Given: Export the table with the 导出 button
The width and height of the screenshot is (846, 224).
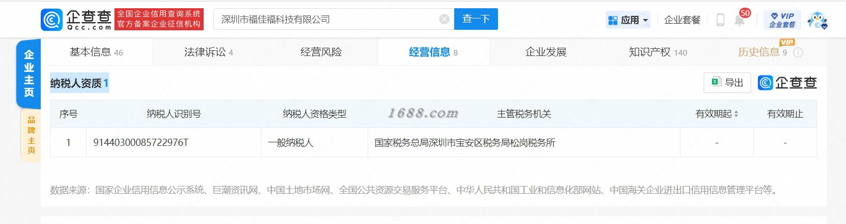Looking at the screenshot, I should coord(727,83).
